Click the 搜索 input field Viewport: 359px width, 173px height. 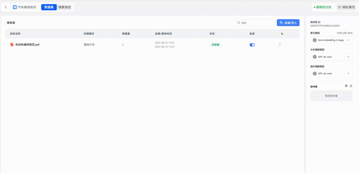(x=257, y=23)
